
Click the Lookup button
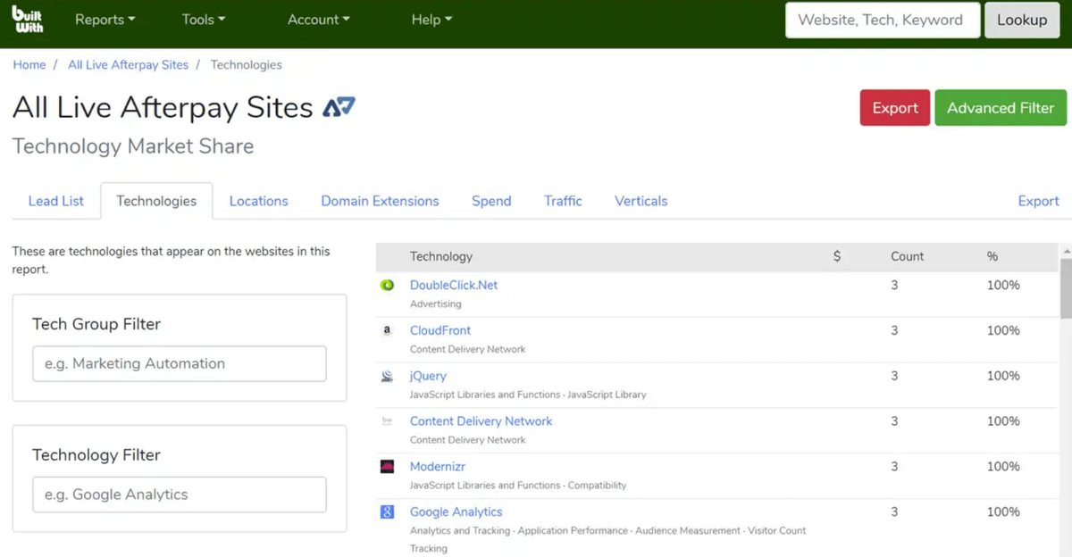coord(1022,20)
